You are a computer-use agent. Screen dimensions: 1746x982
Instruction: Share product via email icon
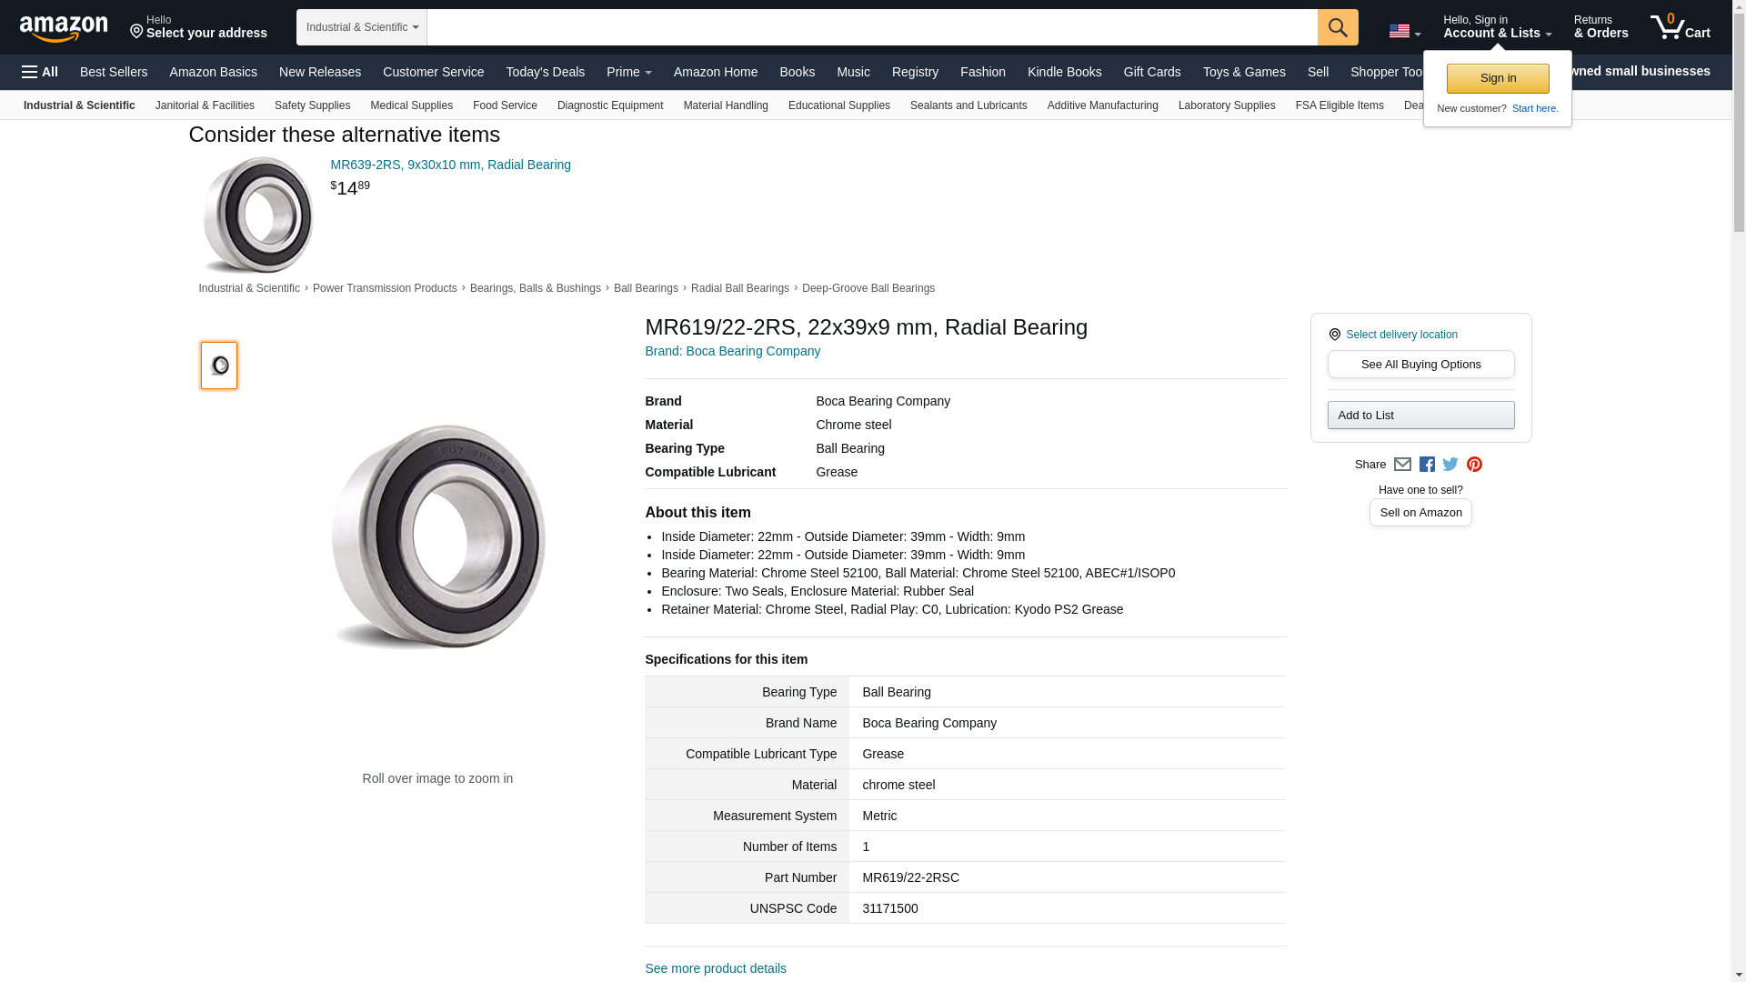(1402, 465)
